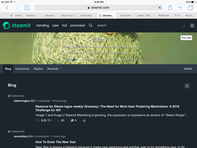Go to hot posts
Screen dimensions: 197x148
tap(65, 25)
